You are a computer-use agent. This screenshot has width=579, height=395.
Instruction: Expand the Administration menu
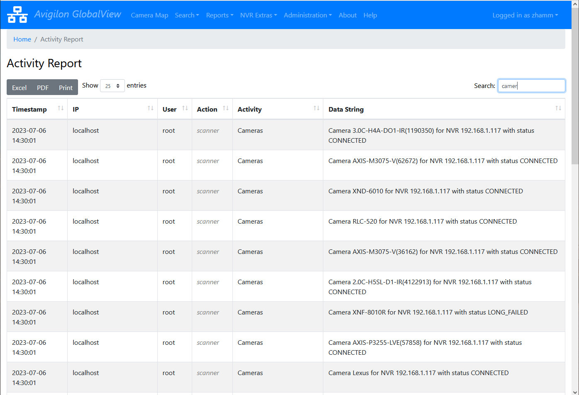coord(308,15)
